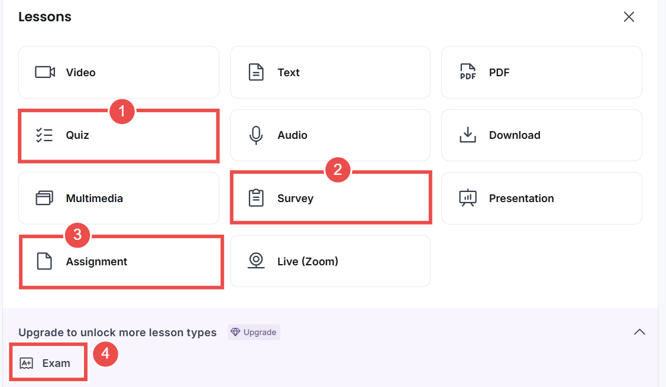Viewport: 666px width, 387px height.
Task: Click the Presentation lesson label
Action: pos(521,198)
